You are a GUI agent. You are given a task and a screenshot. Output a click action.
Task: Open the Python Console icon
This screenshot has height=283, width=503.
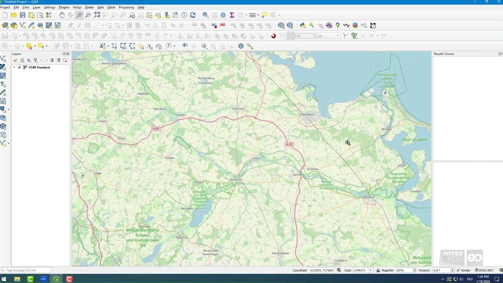[303, 25]
